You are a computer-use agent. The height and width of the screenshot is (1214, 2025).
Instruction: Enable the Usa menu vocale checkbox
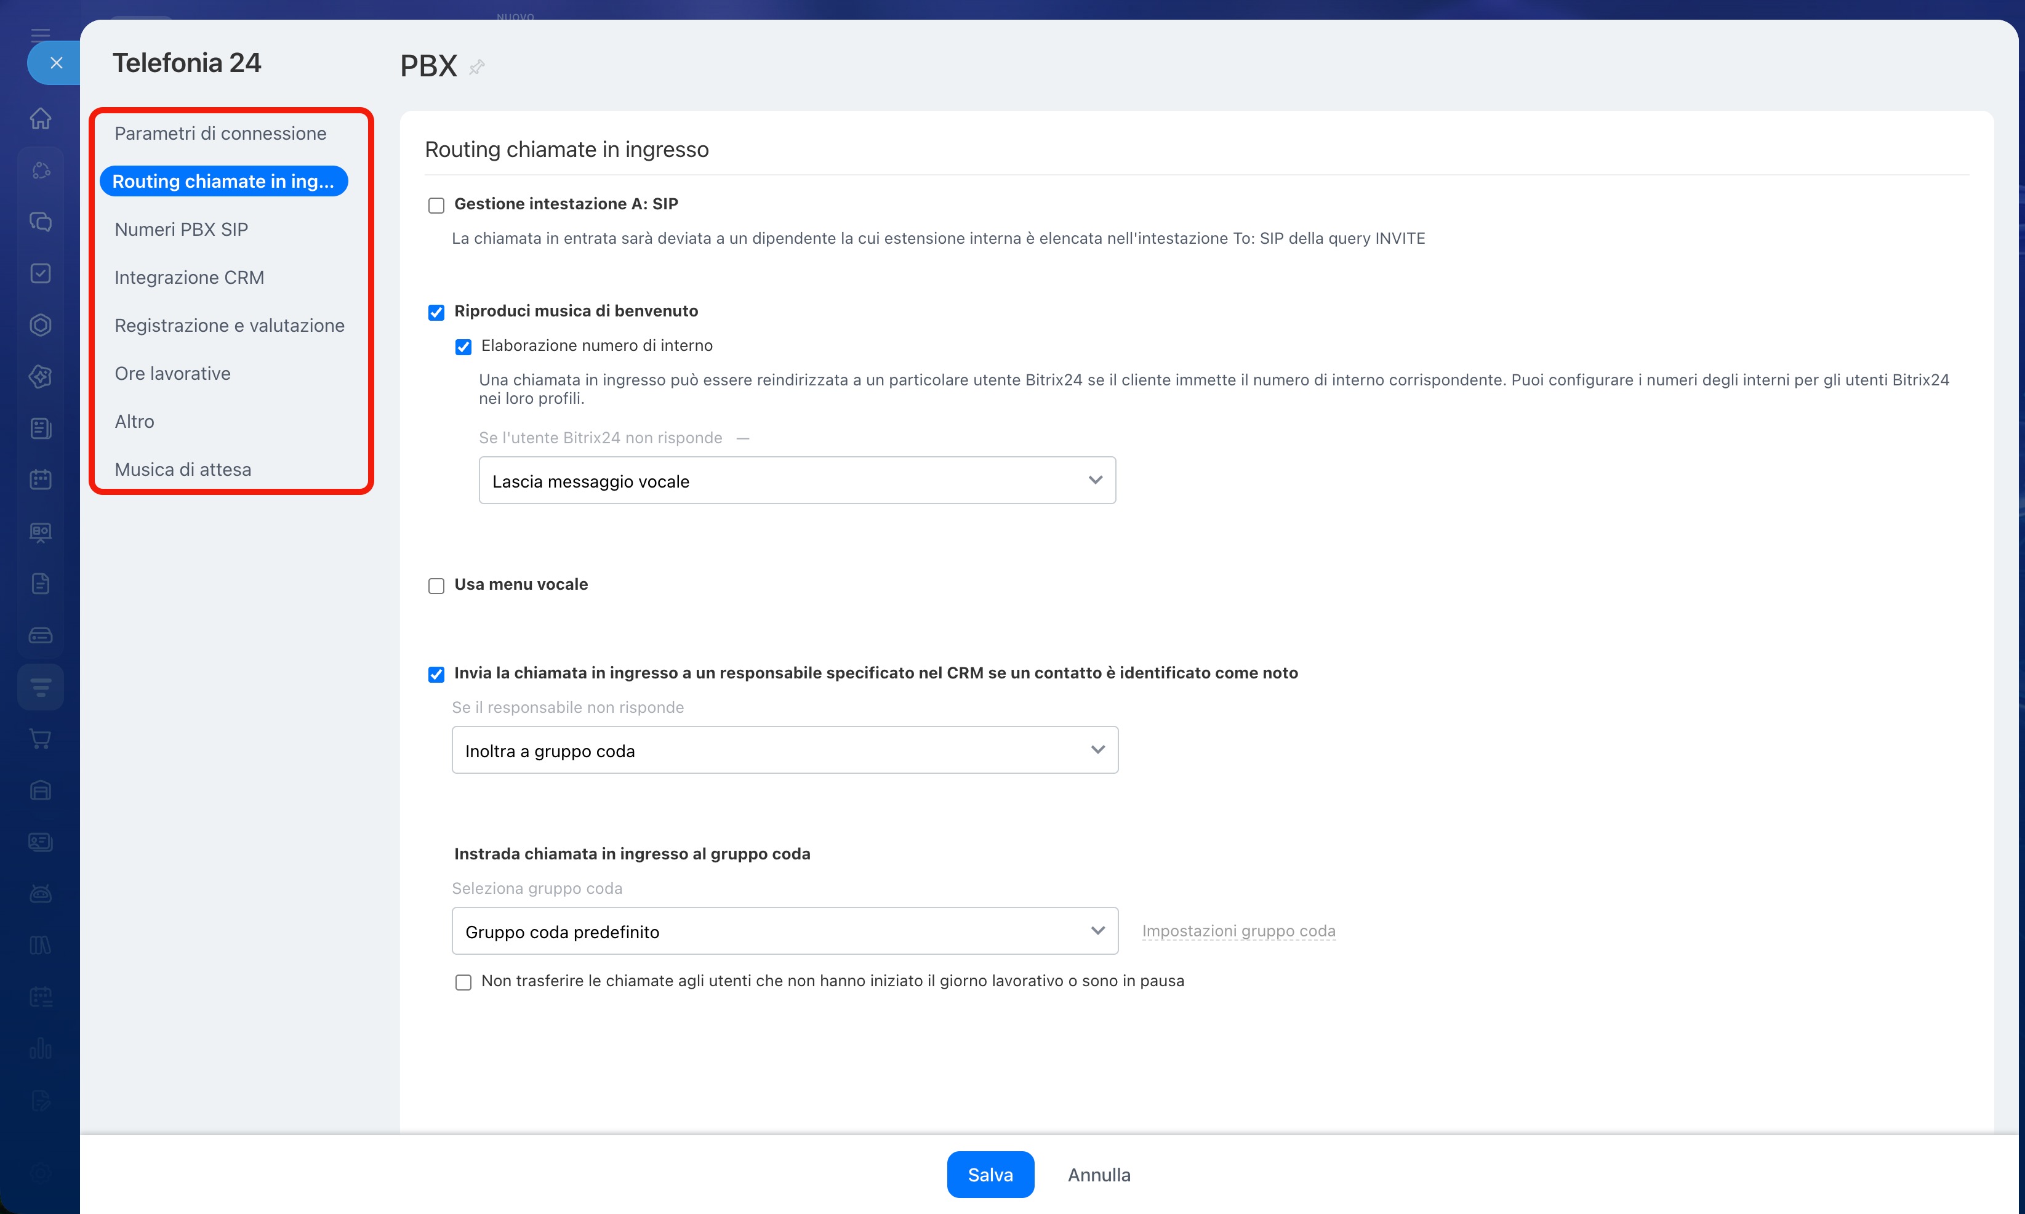[x=436, y=585]
